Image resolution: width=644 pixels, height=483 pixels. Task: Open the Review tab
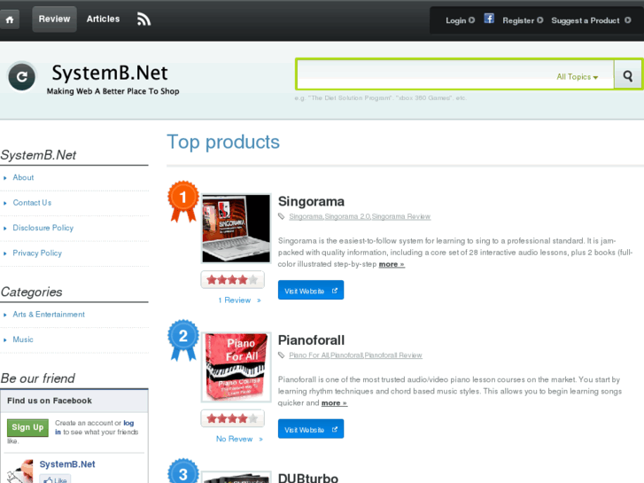pos(54,19)
